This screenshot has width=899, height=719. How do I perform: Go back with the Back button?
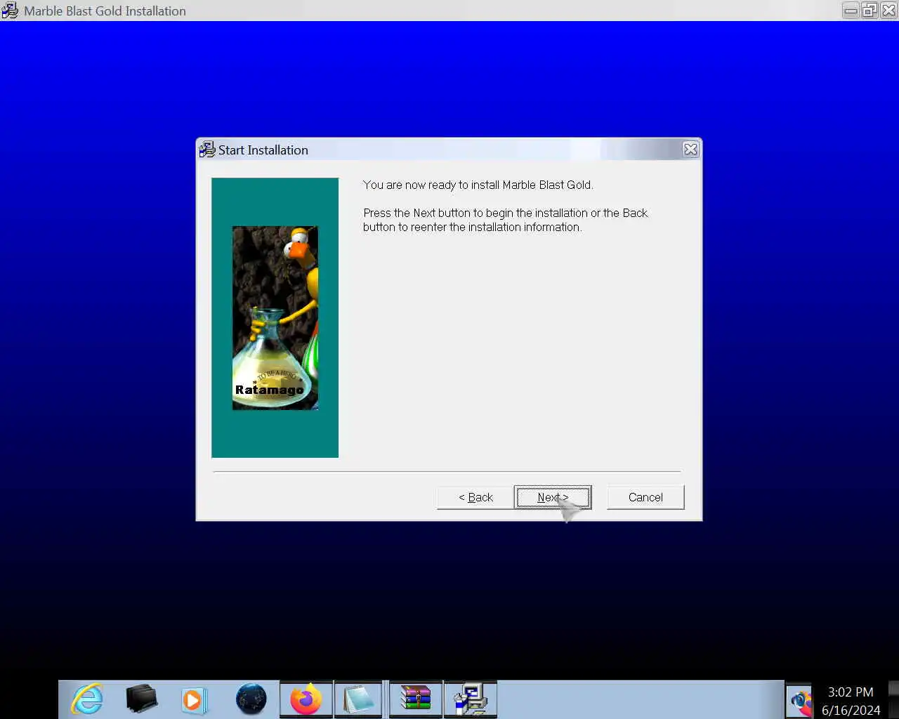pyautogui.click(x=475, y=497)
